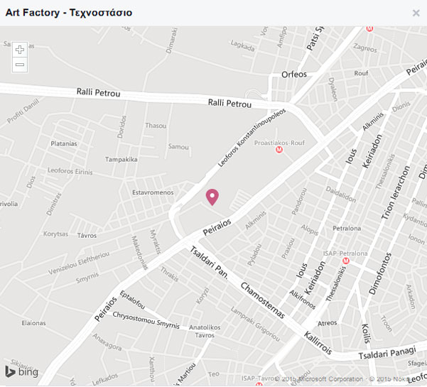This screenshot has width=427, height=387.
Task: Zoom out of the map
Action: tap(20, 65)
